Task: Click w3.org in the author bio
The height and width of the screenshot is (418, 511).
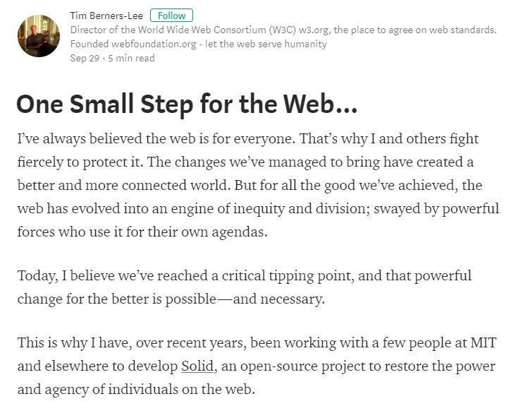Action: coord(314,30)
